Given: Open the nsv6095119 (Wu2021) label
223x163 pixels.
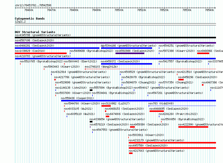Looking at the screenshot, I should click(81, 114).
